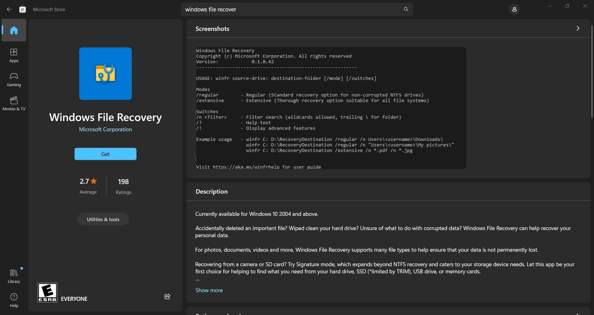
Task: Open the Home section in sidebar
Action: tap(14, 30)
